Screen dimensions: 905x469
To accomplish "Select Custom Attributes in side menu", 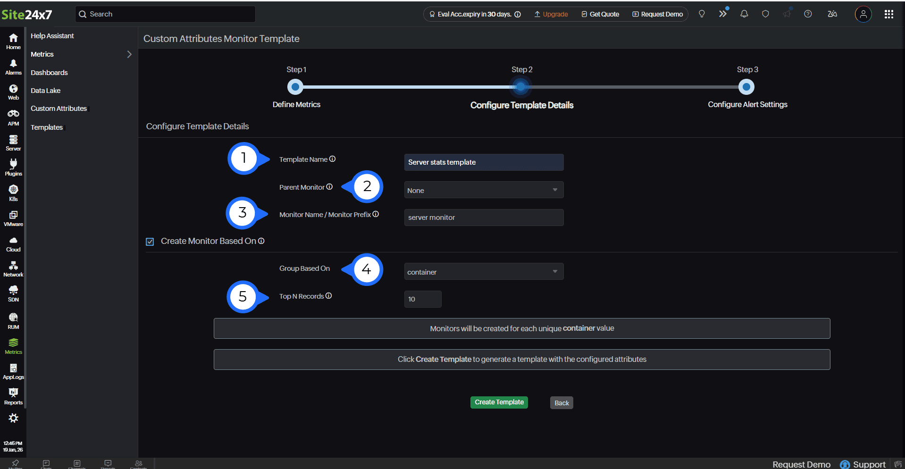I will click(59, 109).
